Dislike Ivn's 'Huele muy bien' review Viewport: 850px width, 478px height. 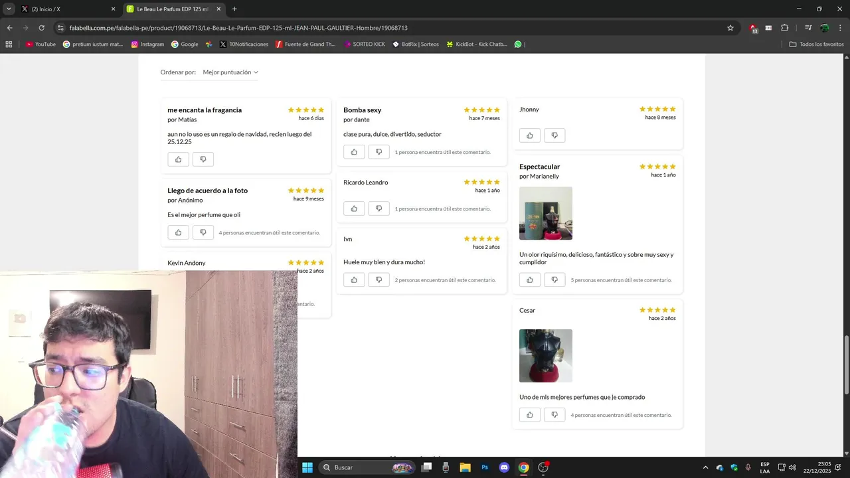pos(379,280)
